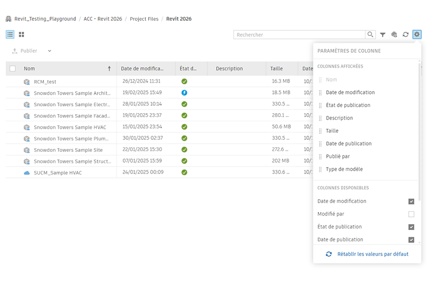Grab drag handle for Type de modèle

[x=320, y=169]
